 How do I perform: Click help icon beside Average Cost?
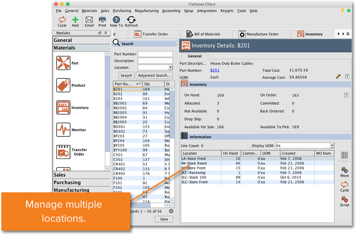pos(347,77)
